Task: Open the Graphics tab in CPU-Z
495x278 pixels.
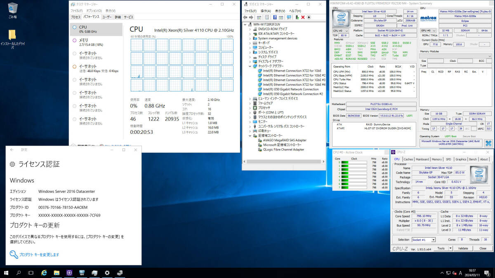Action: [461, 159]
